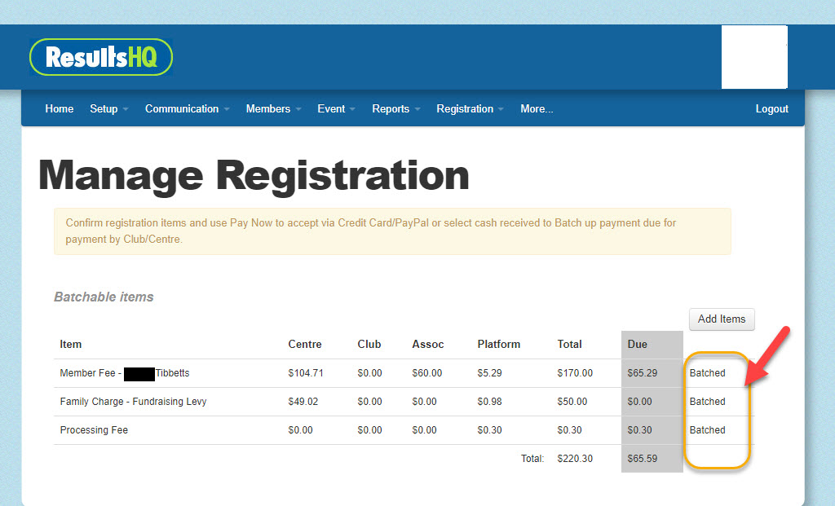Click Batched status in Processing Fee row
The height and width of the screenshot is (506, 835).
coord(707,430)
